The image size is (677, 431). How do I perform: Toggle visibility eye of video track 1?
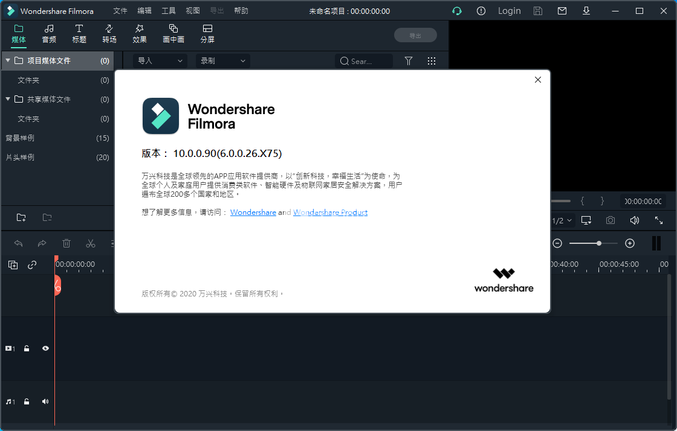pyautogui.click(x=45, y=348)
